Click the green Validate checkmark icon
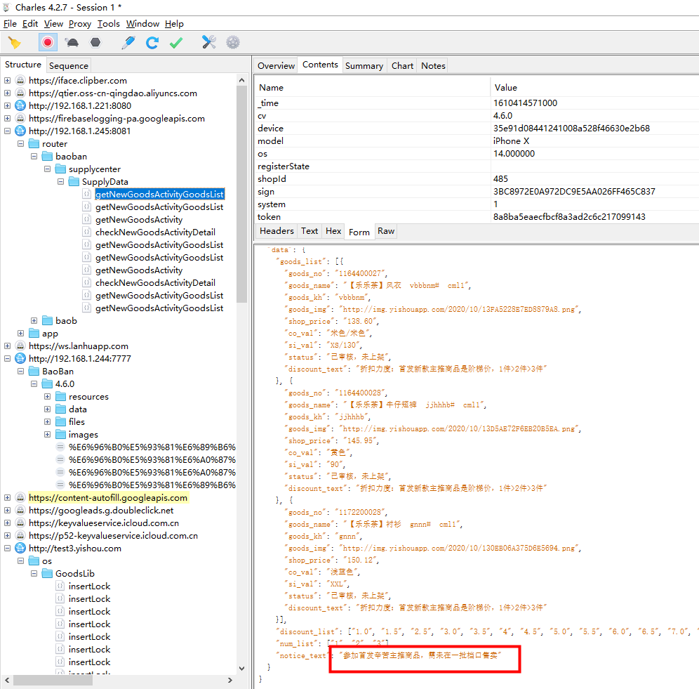The image size is (699, 689). pos(176,42)
